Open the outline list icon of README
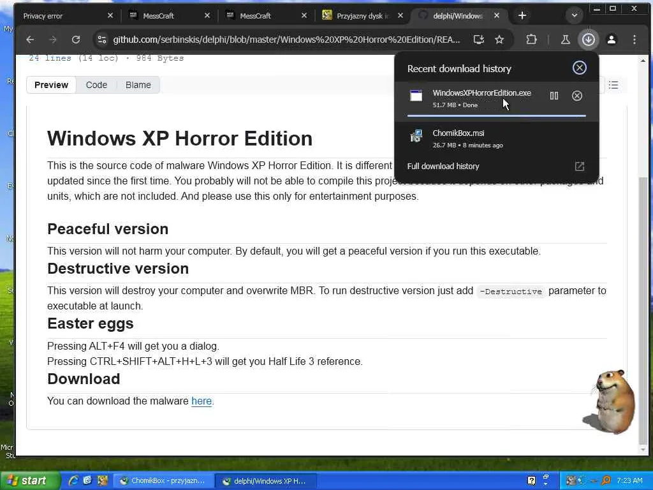Screen dimensions: 653x490 pyautogui.click(x=613, y=85)
